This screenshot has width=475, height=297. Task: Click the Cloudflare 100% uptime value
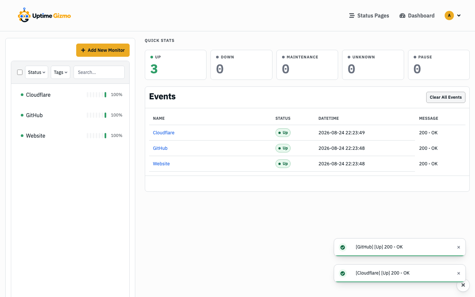tap(116, 95)
